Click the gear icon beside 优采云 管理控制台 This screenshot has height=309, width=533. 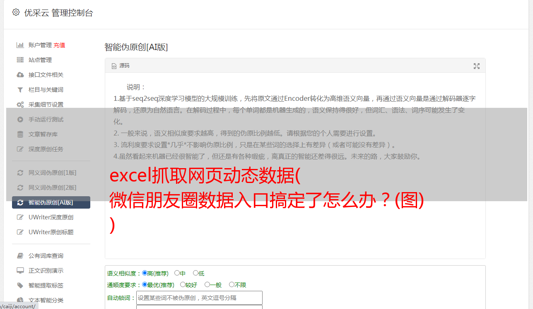point(16,12)
